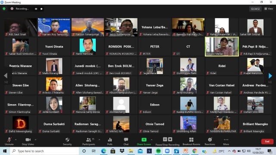Open the Chat panel
Viewport: 276px width, 155px height.
click(x=126, y=141)
